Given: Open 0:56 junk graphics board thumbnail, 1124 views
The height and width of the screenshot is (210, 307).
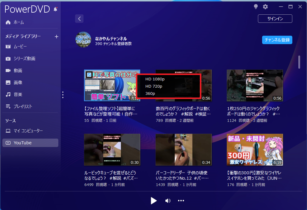Looking at the screenshot, I should tap(255, 85).
